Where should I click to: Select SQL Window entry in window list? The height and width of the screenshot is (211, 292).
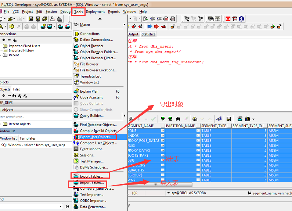(x=33, y=145)
